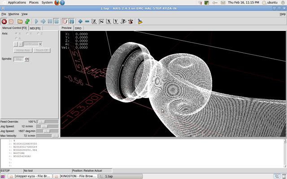Click the Touch Off button
This screenshot has height=179, width=287.
(42, 51)
